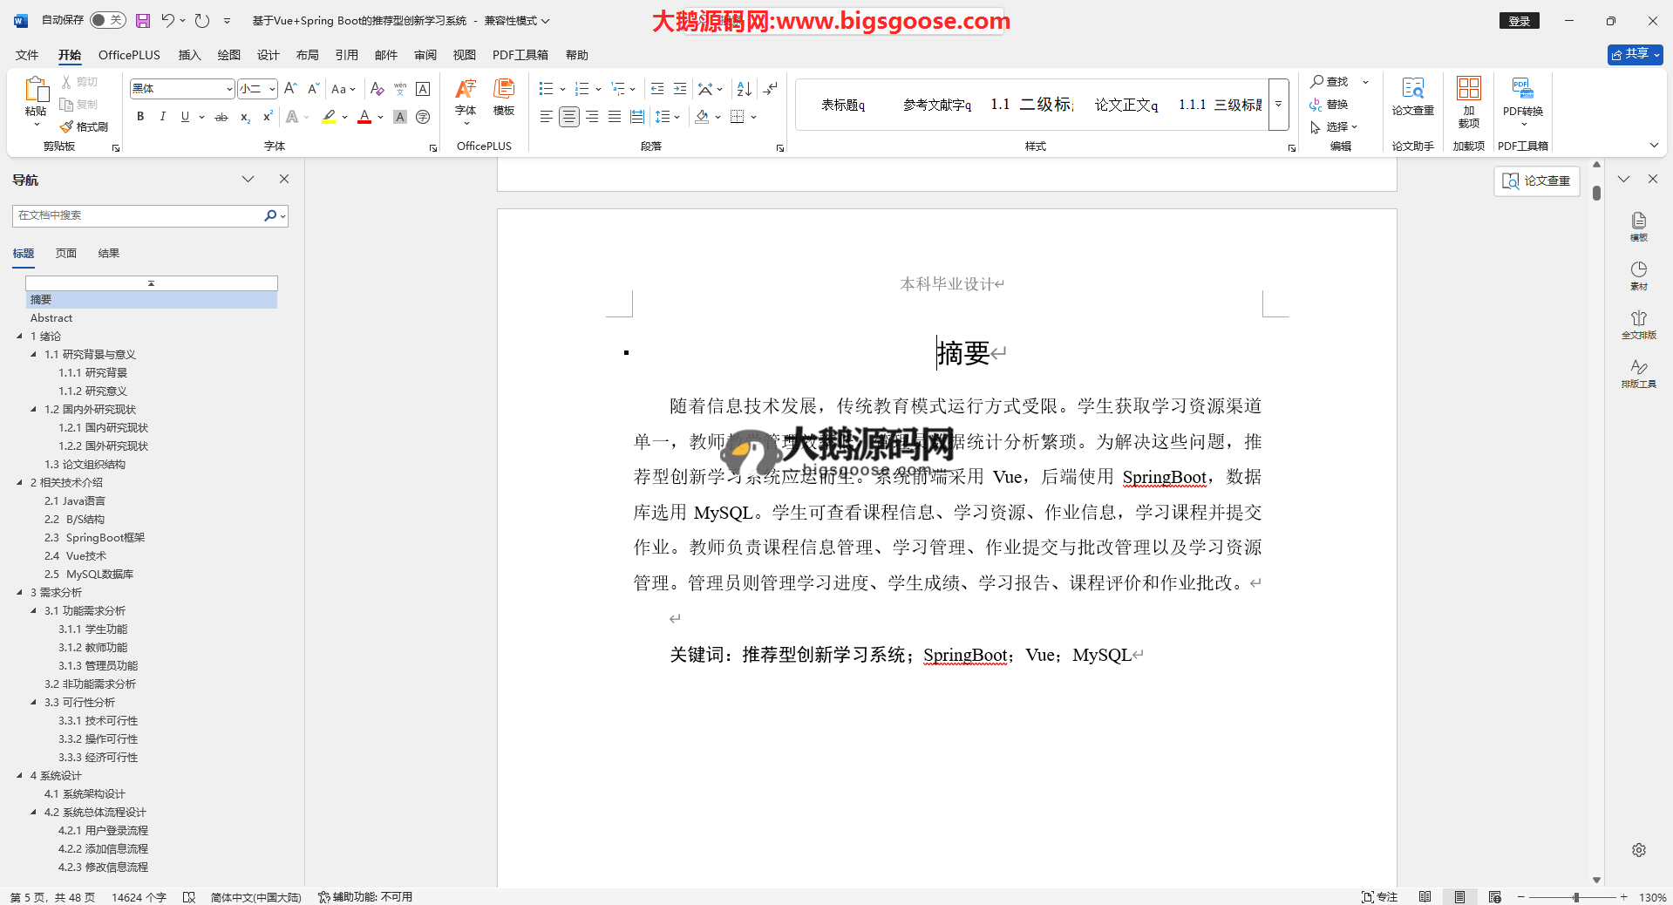Toggle italic formatting

tap(162, 117)
